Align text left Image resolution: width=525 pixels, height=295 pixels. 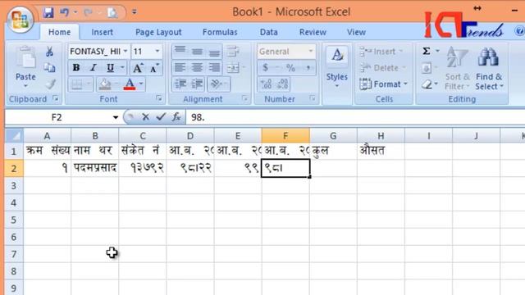180,67
